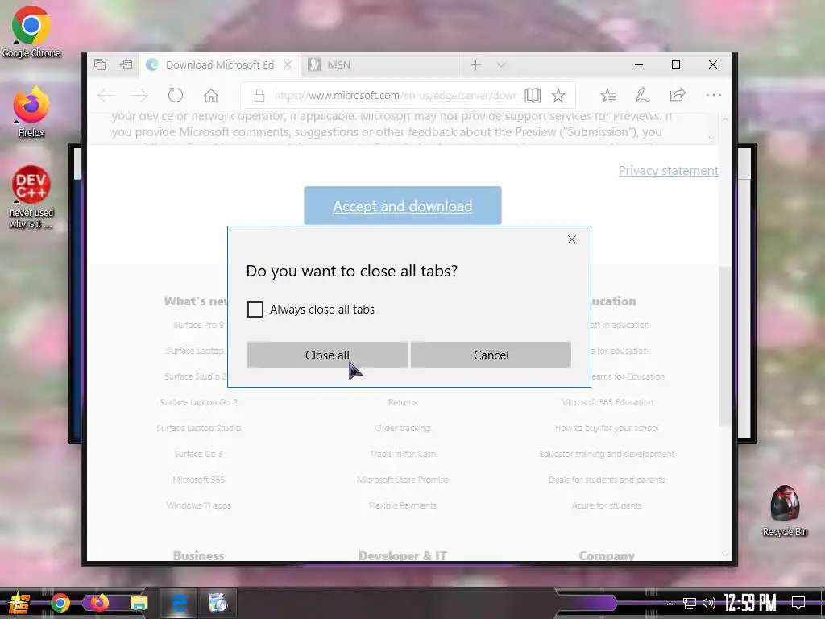Open Microsoft 365 Education link
Viewport: 825px width, 619px height.
pos(607,402)
